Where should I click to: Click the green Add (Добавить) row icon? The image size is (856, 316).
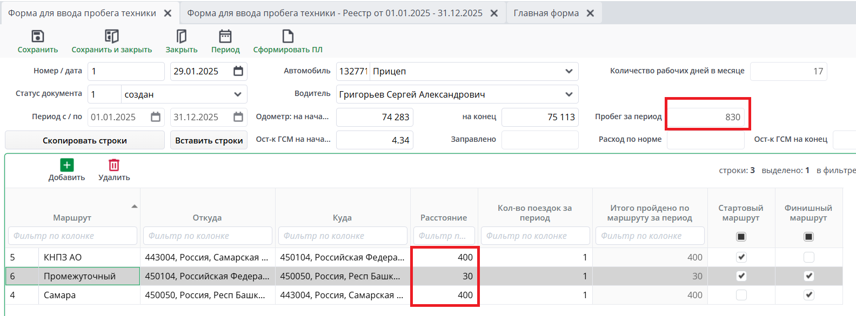click(67, 165)
